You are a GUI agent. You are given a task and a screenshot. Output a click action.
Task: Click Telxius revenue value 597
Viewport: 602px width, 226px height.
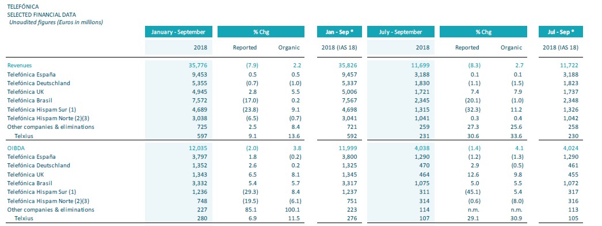[203, 136]
